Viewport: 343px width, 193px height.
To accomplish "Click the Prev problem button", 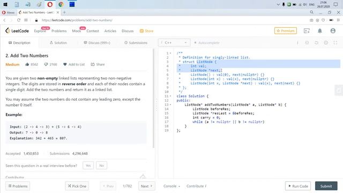I will [x=108, y=186].
